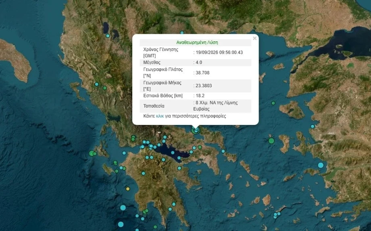This screenshot has height=231, width=371.
Task: Click the 'Μέγεθος' row label
Action: pos(152,62)
